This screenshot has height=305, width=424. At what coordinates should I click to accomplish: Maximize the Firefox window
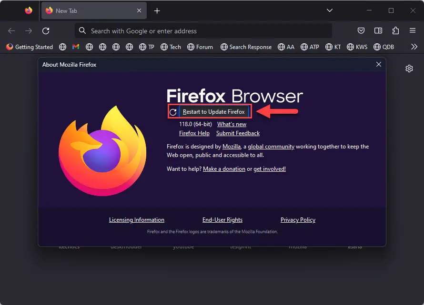click(x=391, y=10)
